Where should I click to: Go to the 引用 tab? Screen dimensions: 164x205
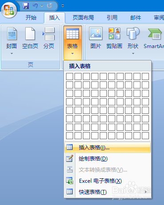[x=112, y=18]
